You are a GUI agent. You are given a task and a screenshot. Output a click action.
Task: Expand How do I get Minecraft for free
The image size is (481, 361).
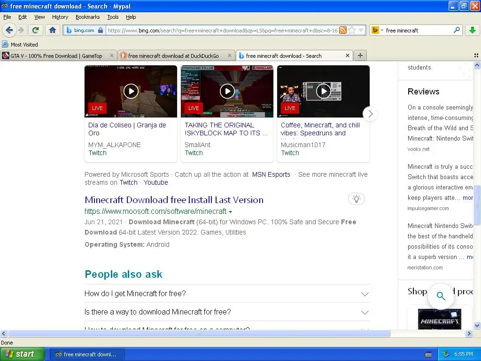tap(227, 294)
